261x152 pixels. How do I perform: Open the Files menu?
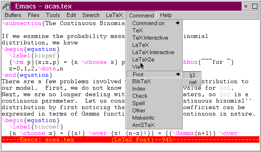click(x=33, y=15)
